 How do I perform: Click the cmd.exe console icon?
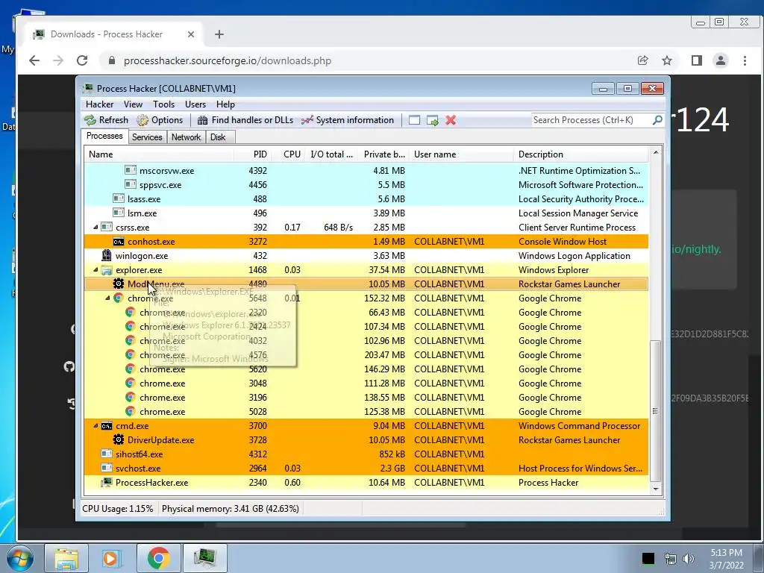click(x=107, y=425)
